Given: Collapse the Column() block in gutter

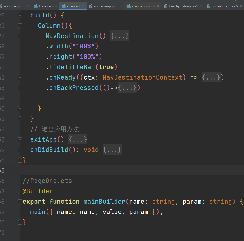Looking at the screenshot, I should pos(20,26).
